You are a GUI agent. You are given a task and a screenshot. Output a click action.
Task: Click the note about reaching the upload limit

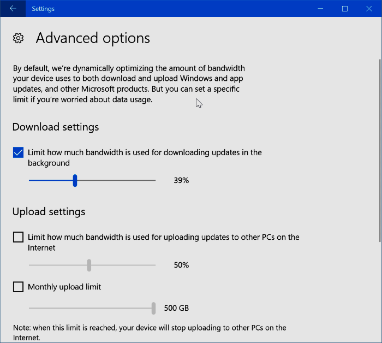pyautogui.click(x=150, y=333)
